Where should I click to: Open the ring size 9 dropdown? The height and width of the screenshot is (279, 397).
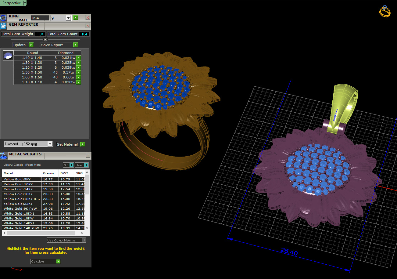(x=68, y=18)
